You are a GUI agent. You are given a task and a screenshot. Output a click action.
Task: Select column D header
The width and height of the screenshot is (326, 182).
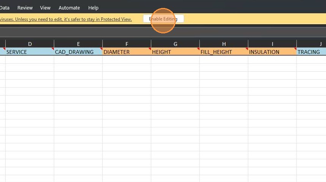click(30, 44)
